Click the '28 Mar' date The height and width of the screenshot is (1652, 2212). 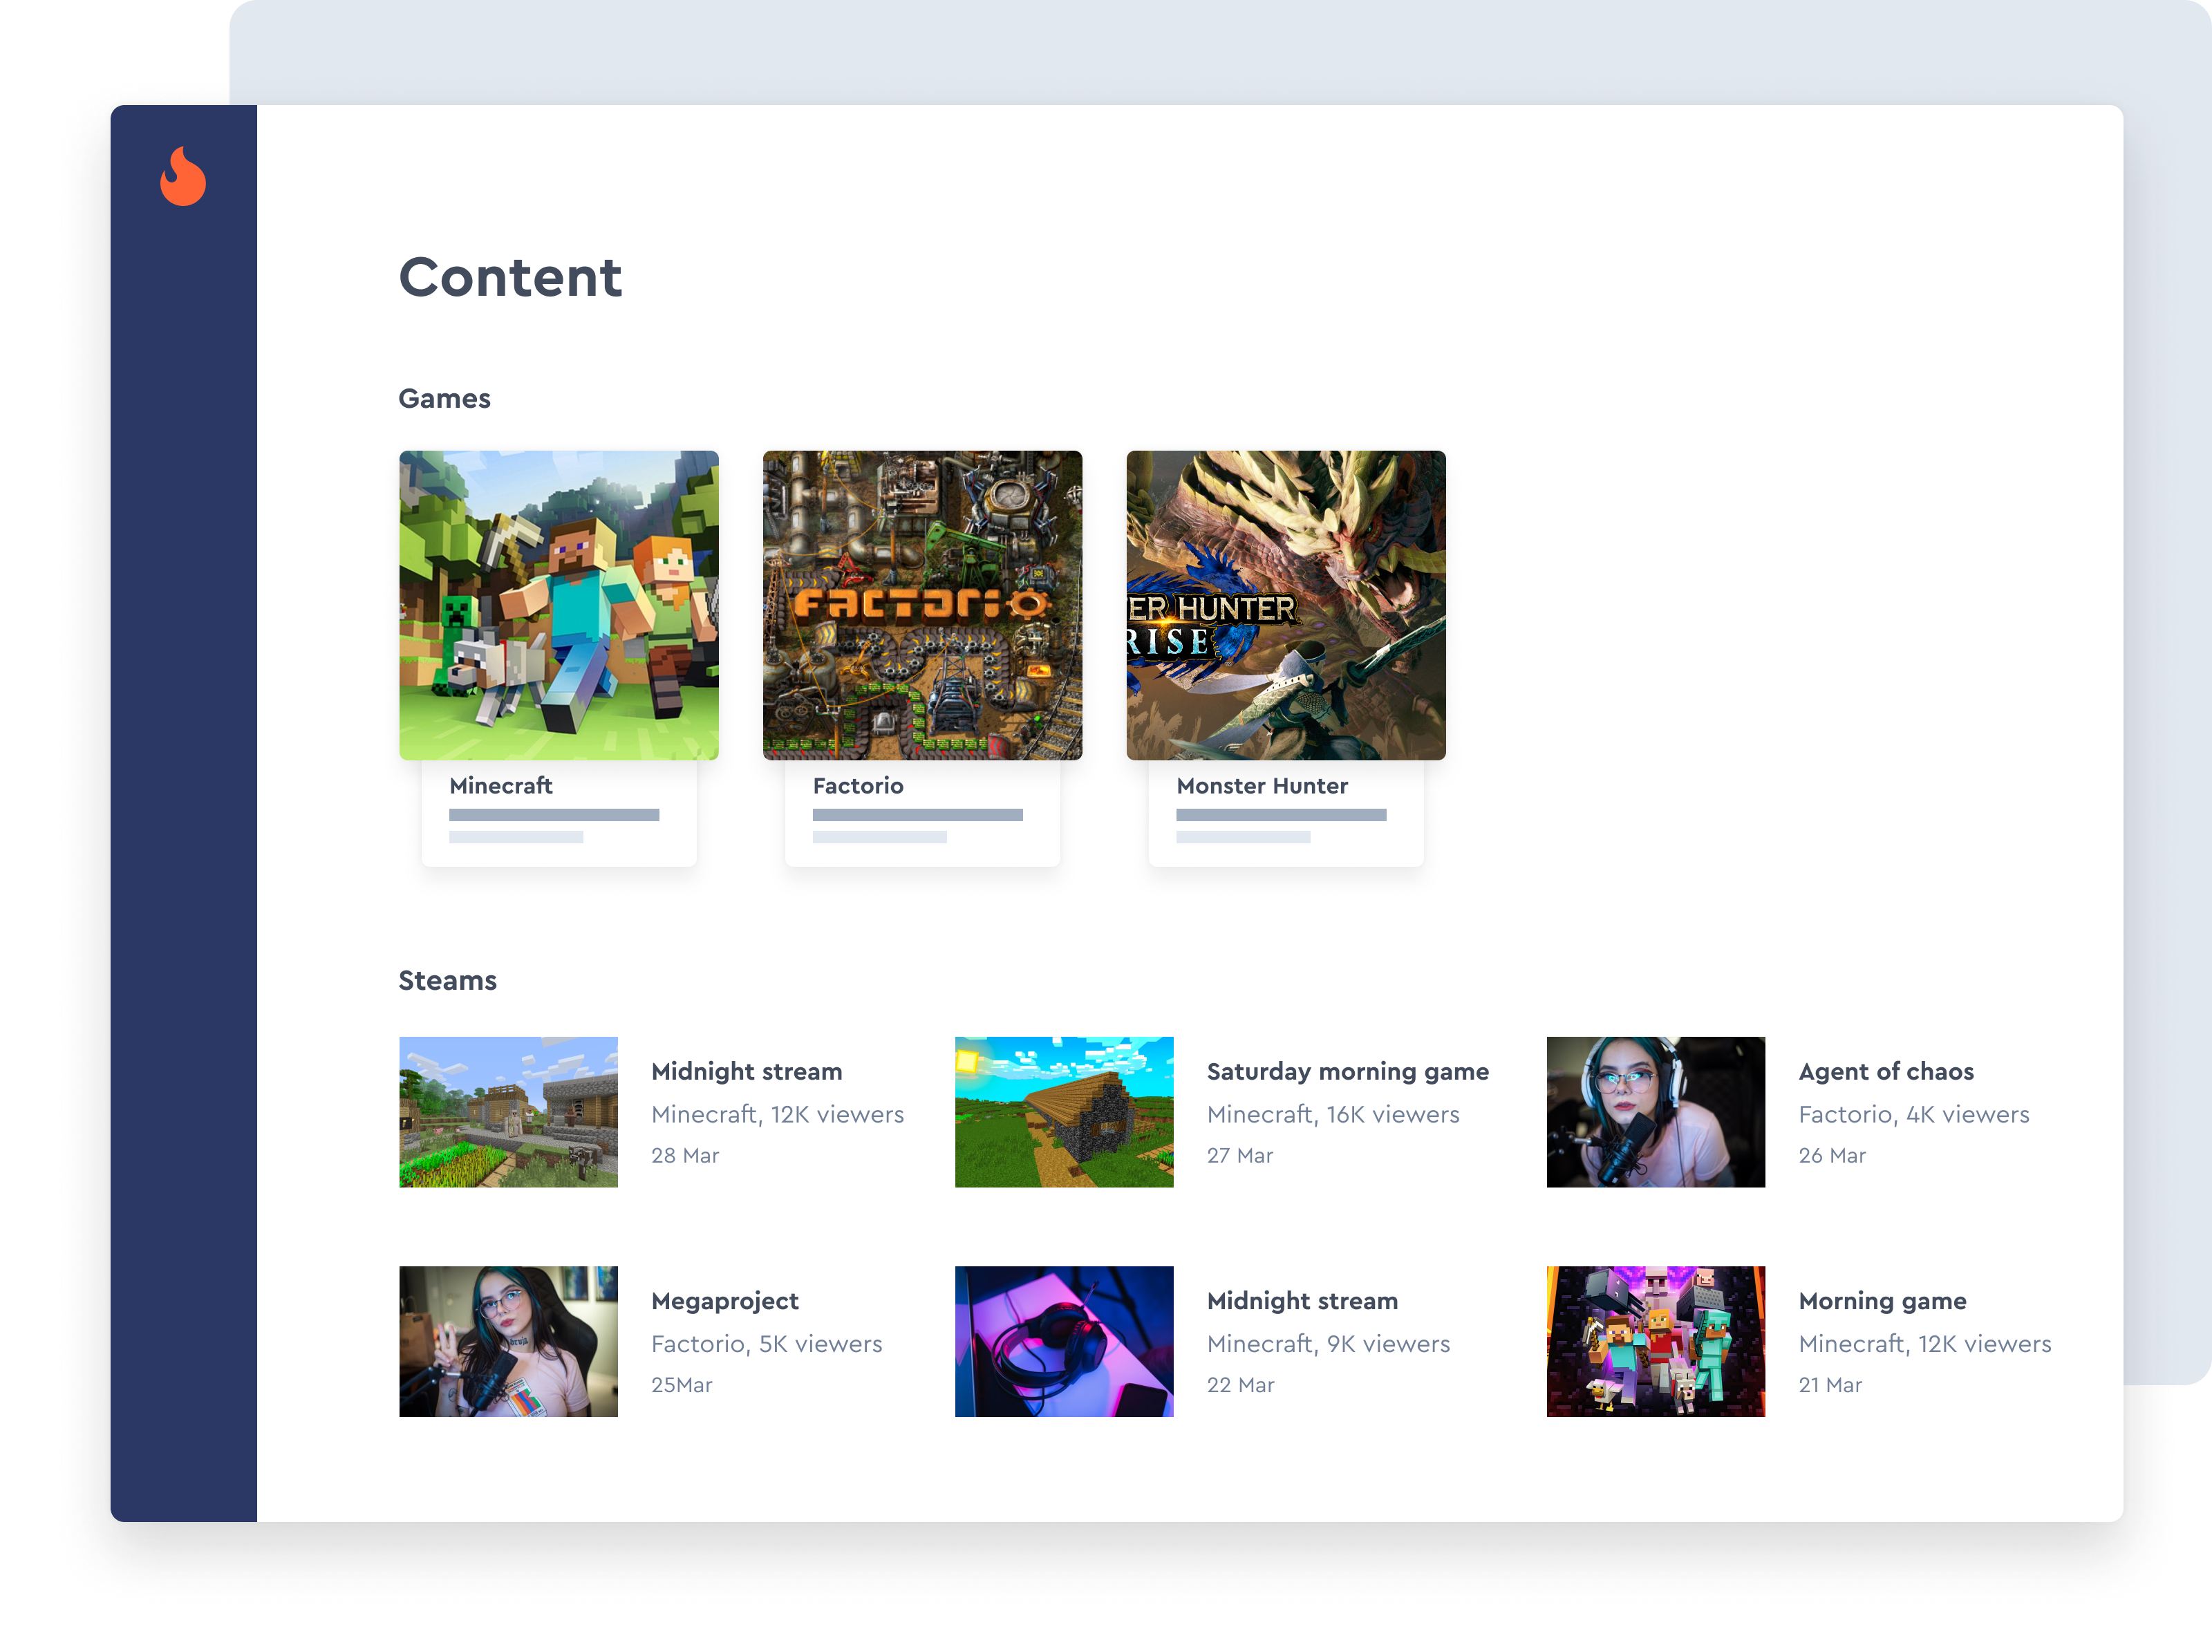point(685,1156)
